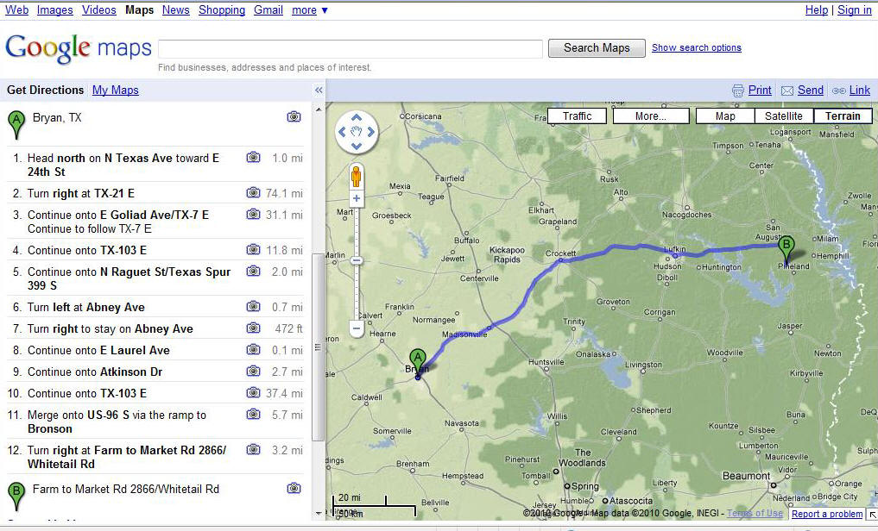Click the Help link
This screenshot has width=878, height=531.
(x=817, y=10)
